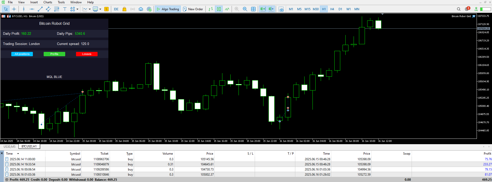Open the Market shopping bag icon
This screenshot has height=182, width=492.
124,9
